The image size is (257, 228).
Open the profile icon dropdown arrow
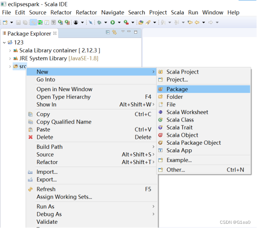tap(82, 22)
